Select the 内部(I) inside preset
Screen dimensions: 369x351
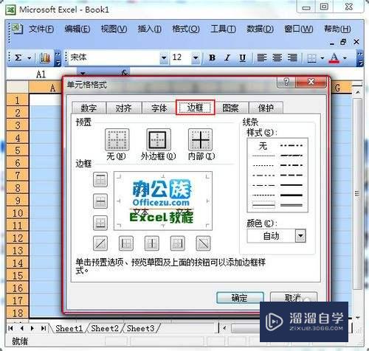(x=200, y=139)
